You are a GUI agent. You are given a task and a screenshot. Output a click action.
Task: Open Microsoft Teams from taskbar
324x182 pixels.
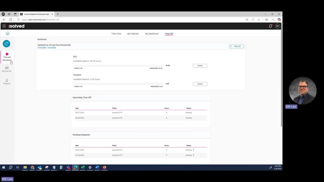coord(68,167)
